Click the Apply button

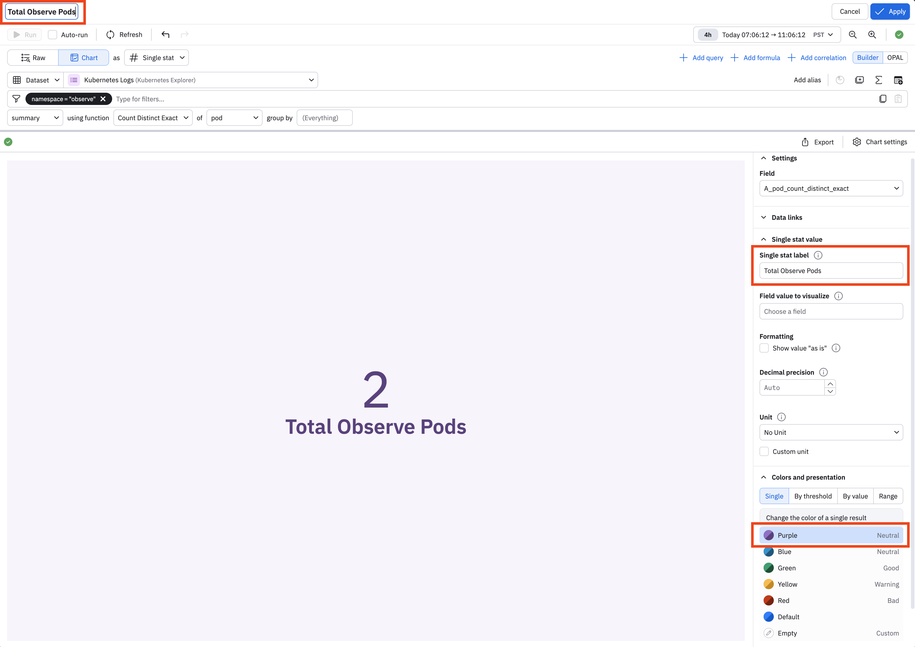(890, 11)
